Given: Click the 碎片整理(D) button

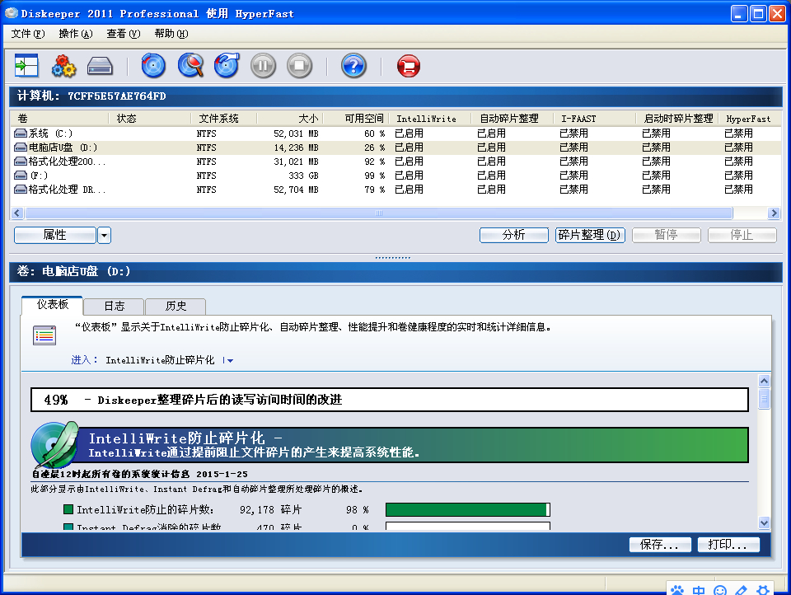Looking at the screenshot, I should [590, 235].
